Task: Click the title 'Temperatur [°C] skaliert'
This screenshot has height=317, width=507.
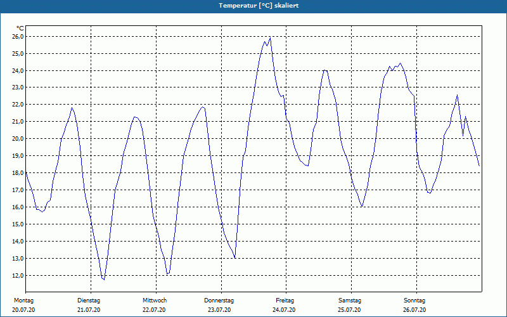Action: (x=259, y=6)
